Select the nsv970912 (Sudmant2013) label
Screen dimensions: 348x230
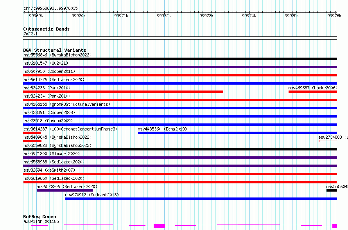point(92,195)
